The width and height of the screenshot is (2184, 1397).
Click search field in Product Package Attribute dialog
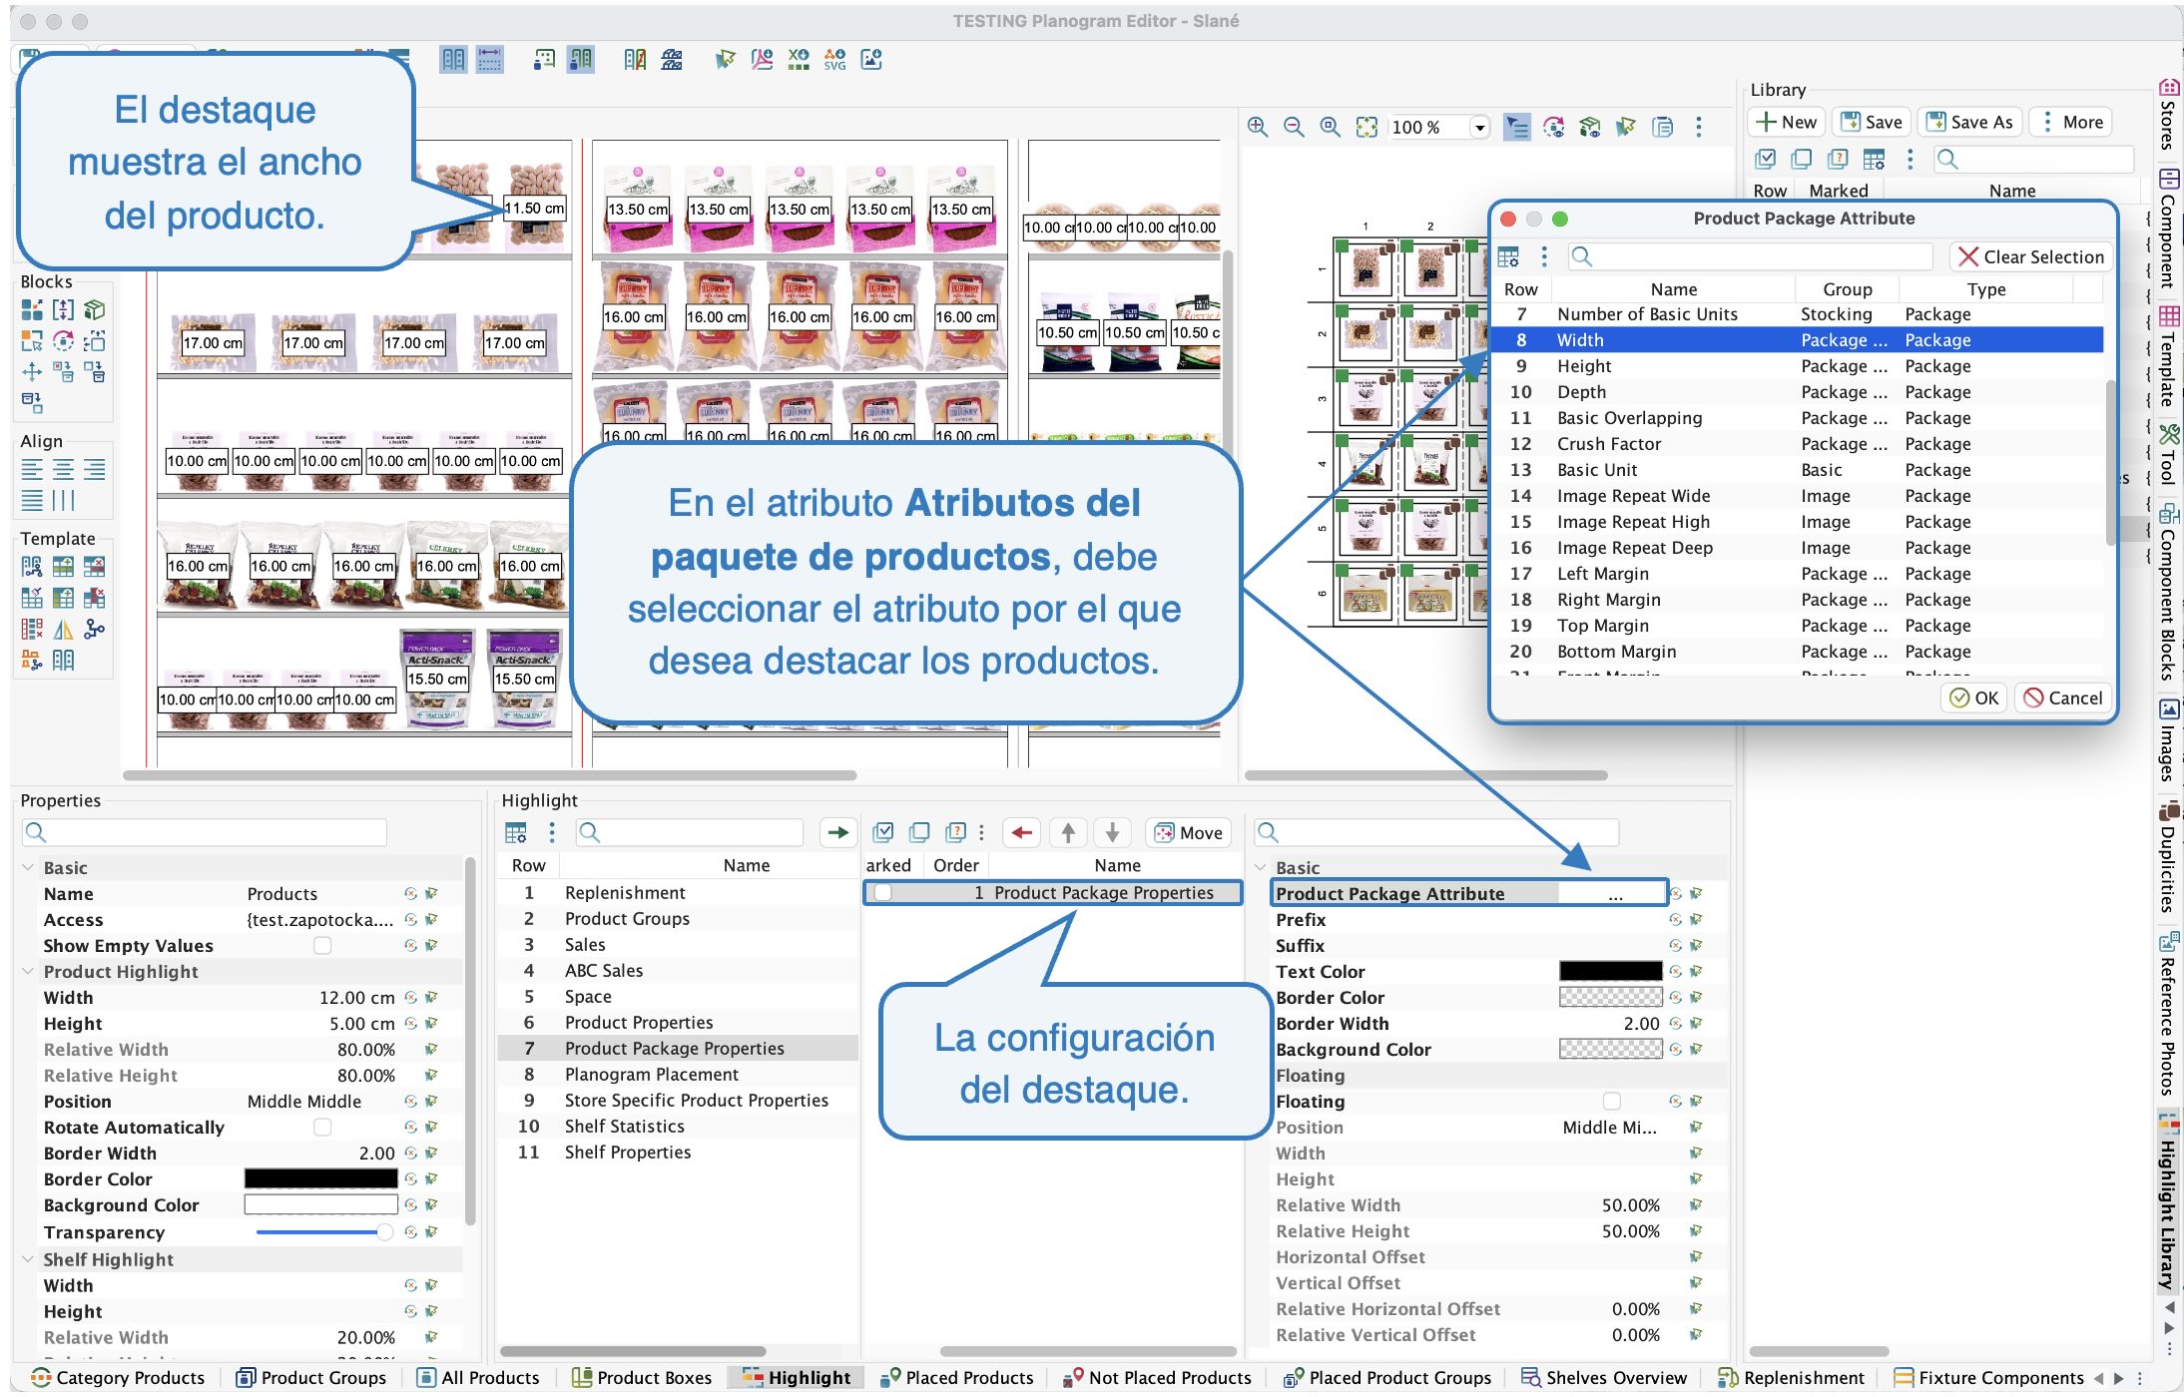coord(1750,257)
